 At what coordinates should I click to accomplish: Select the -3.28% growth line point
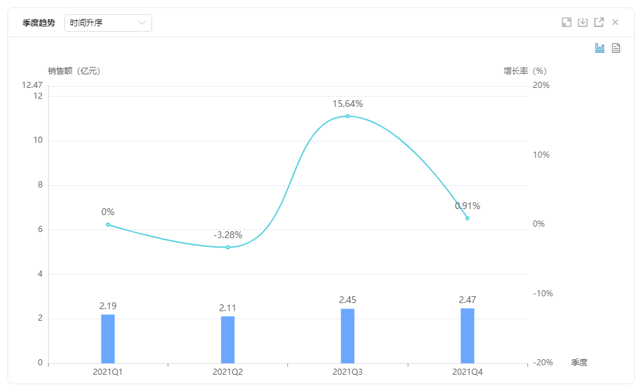click(228, 248)
